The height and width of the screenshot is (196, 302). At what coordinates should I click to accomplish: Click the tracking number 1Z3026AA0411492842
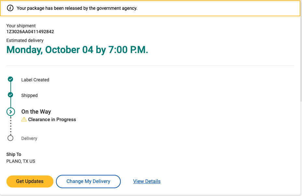point(30,32)
